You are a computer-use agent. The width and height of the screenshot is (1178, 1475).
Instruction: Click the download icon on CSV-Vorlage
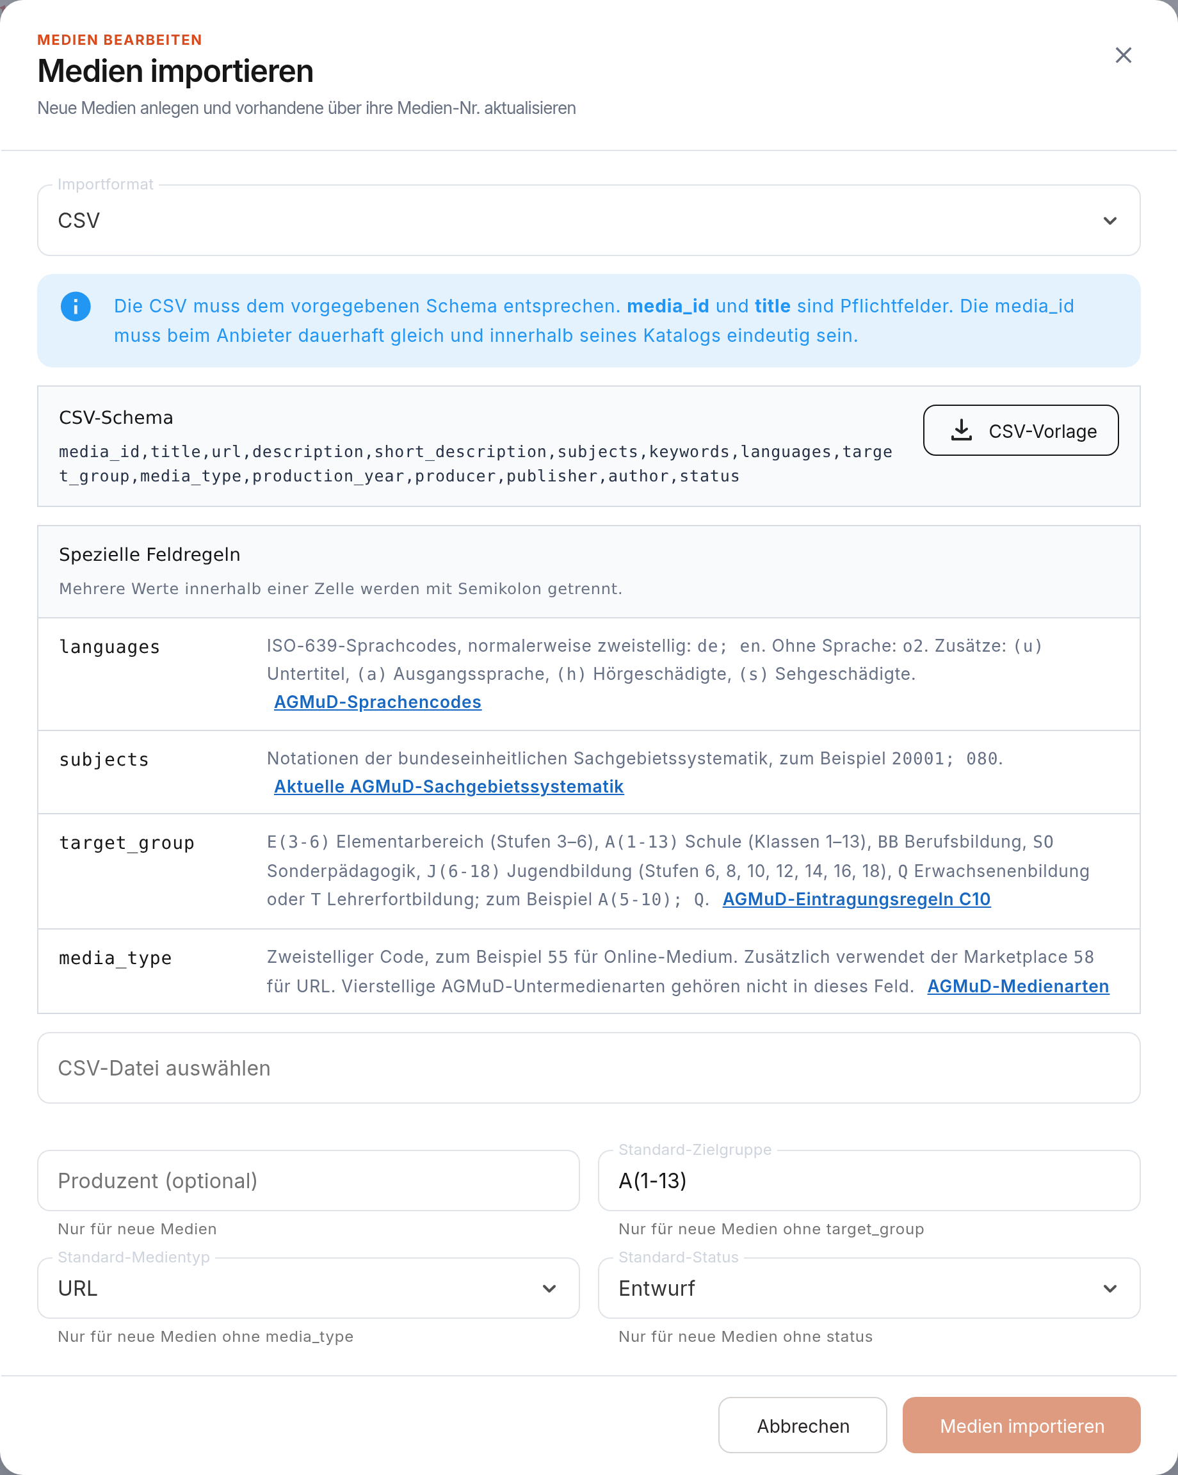[x=961, y=430]
